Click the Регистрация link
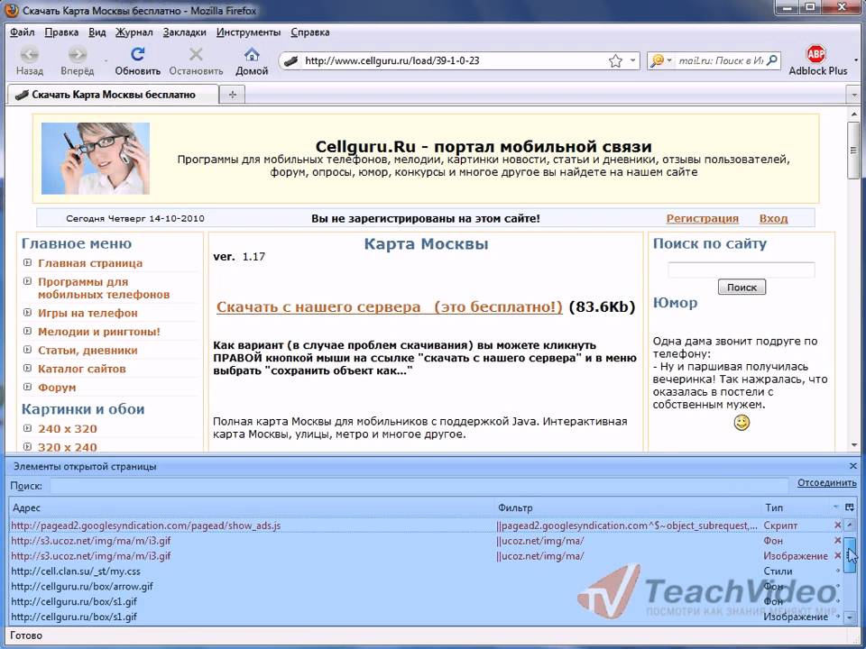 click(702, 218)
